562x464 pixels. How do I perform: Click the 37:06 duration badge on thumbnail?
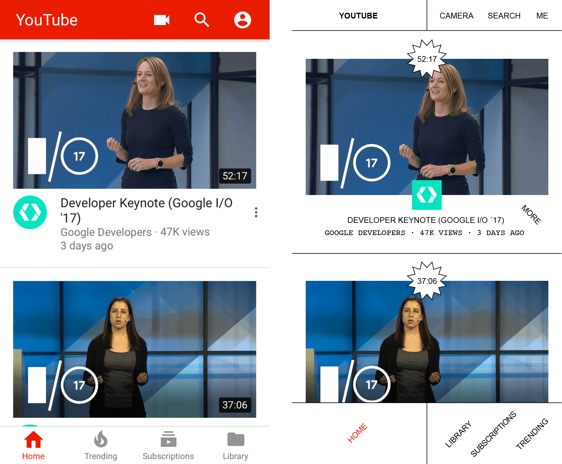[235, 405]
